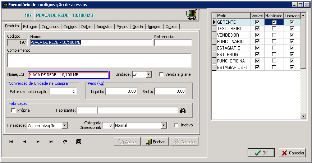
Task: Confirm with the OK button
Action: [x=261, y=153]
